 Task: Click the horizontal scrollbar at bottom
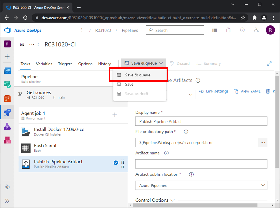195,205
